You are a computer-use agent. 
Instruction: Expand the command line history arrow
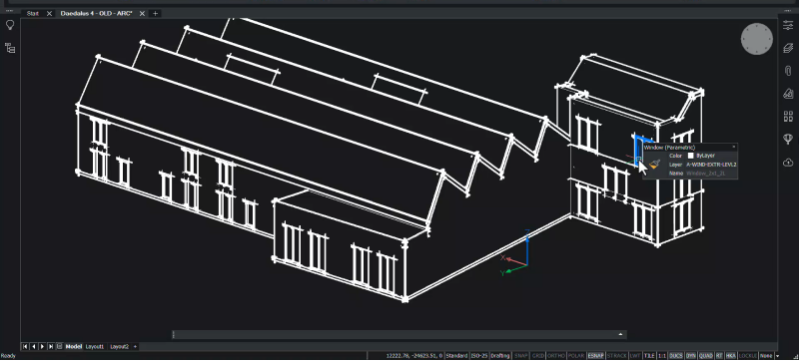(620, 334)
